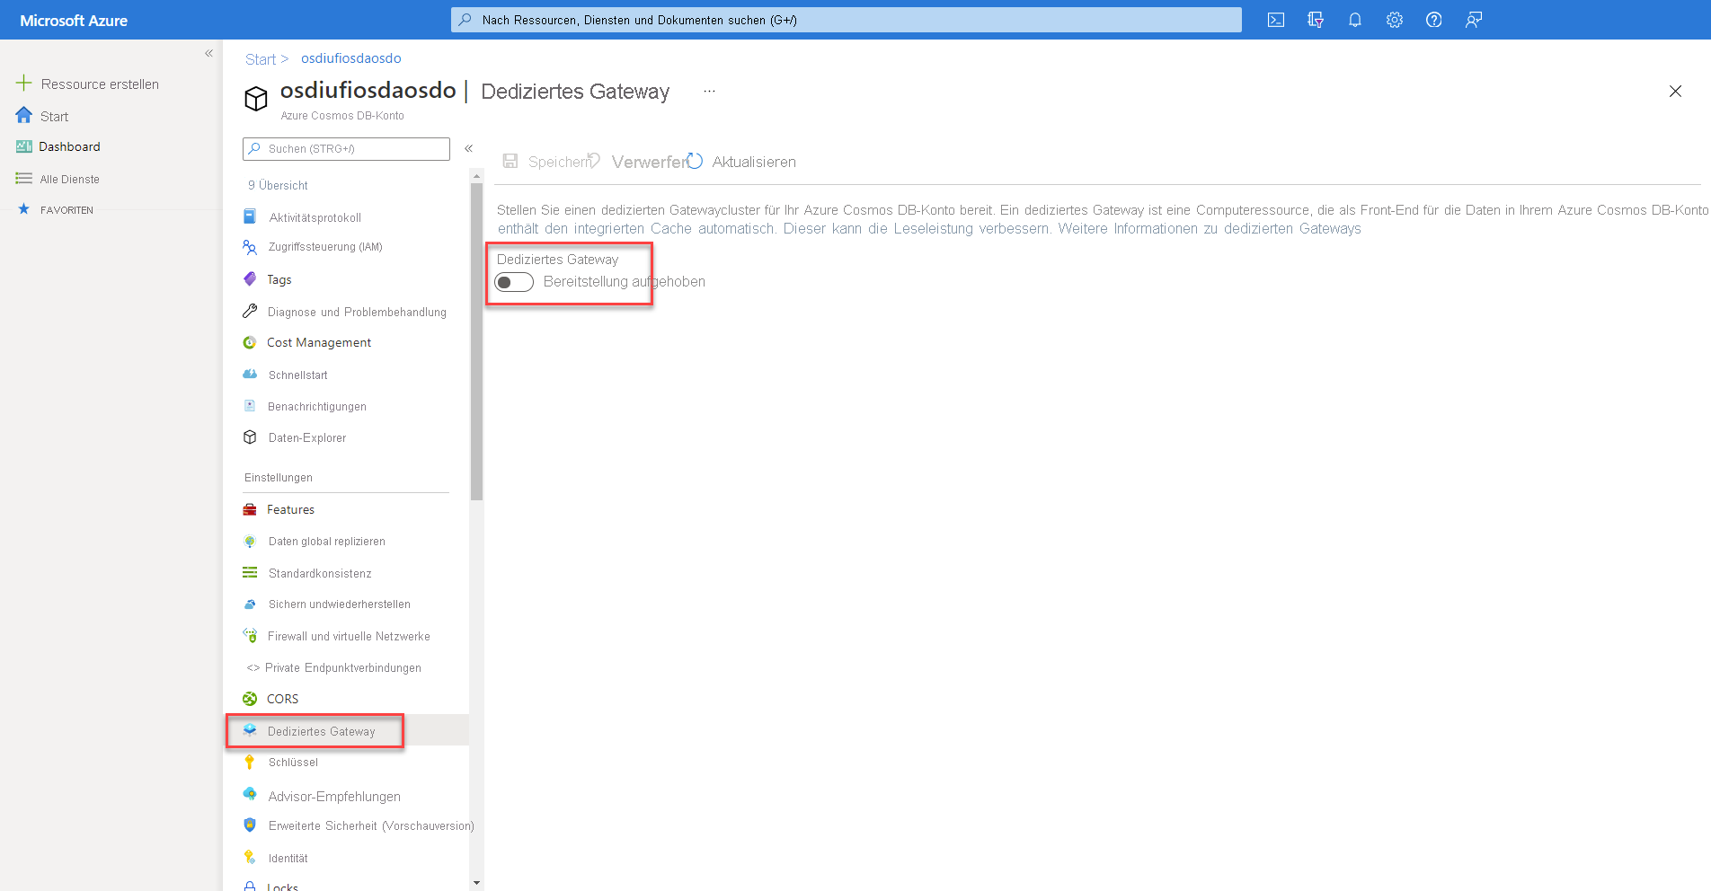Focus the resource menu Suchen field
Screen dimensions: 1711x891
point(346,149)
